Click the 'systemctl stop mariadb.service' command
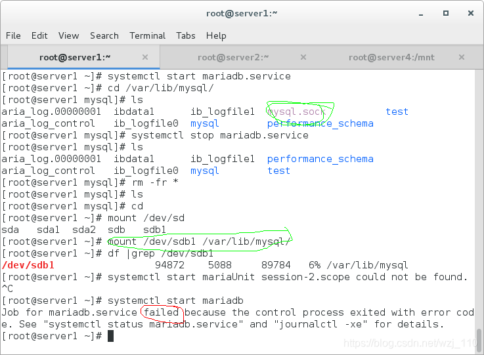484x355 pixels. coord(220,135)
